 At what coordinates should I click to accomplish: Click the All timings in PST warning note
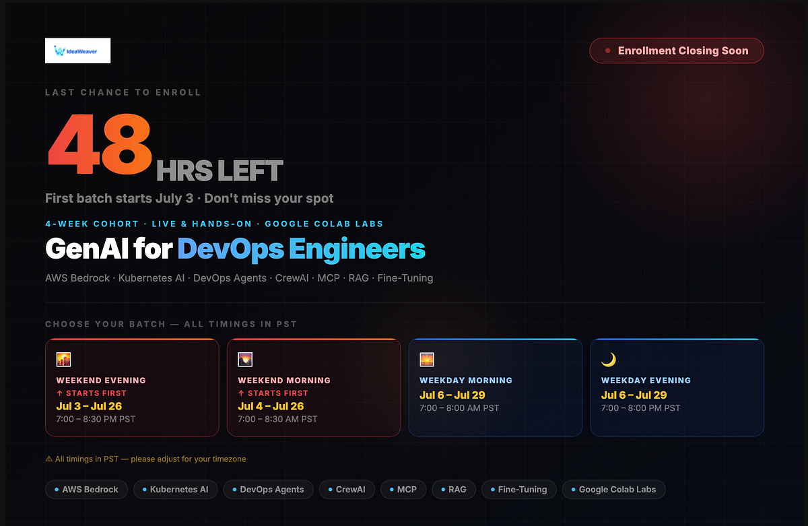145,459
